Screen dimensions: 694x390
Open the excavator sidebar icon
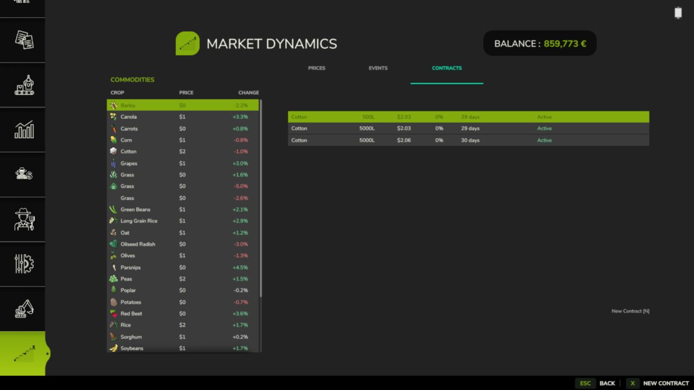coord(23,309)
